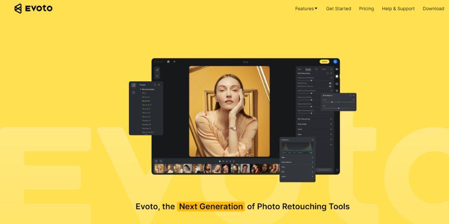Image resolution: width=449 pixels, height=224 pixels.
Task: Click the square icon in the White Balance panel header
Action: point(350,95)
